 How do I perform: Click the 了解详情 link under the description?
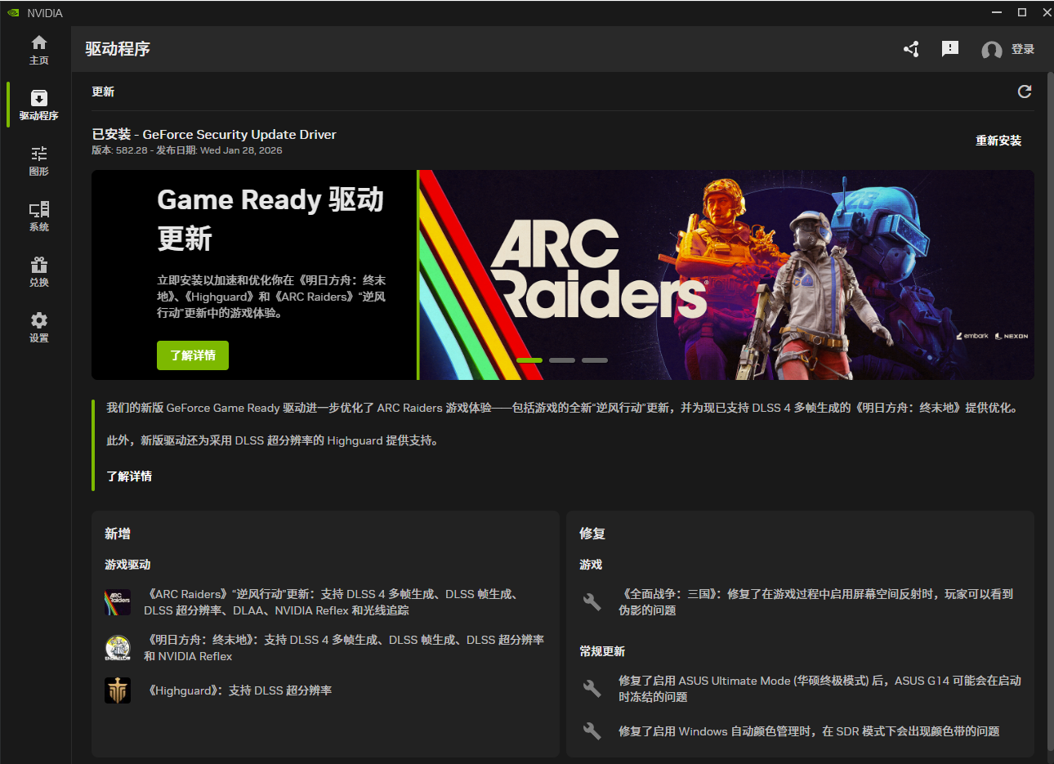129,476
